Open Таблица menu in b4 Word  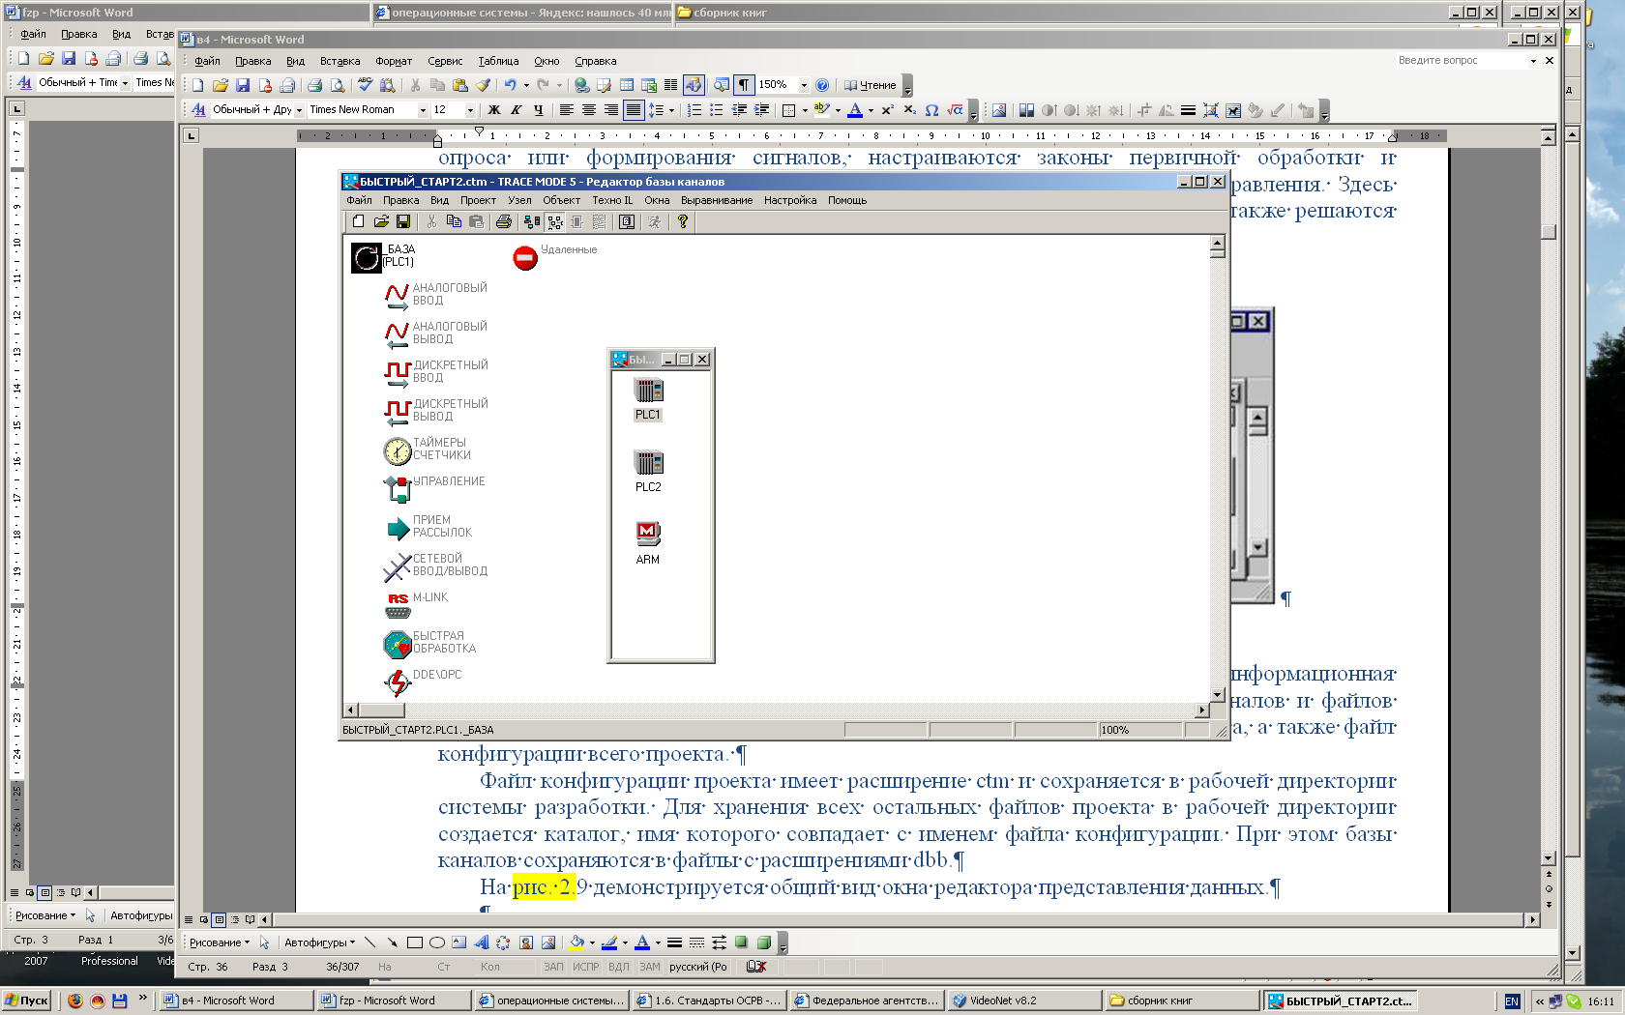click(x=498, y=61)
